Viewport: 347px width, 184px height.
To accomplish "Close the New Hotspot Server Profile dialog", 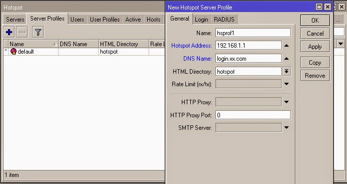I will pos(327,7).
